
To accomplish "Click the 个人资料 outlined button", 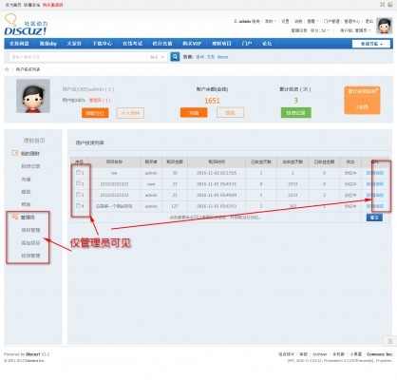I will (130, 113).
